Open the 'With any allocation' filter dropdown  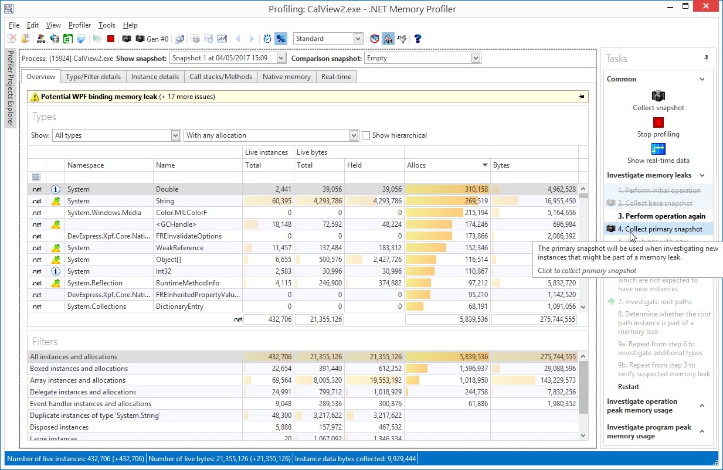coord(354,135)
